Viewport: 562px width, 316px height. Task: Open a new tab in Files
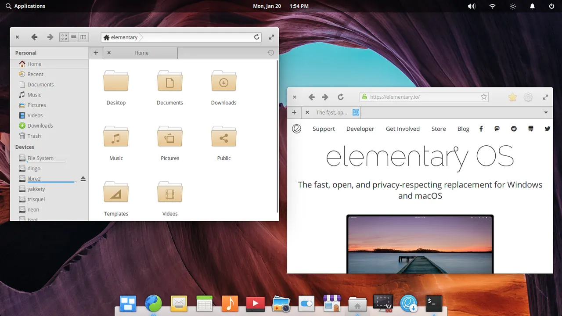click(96, 53)
